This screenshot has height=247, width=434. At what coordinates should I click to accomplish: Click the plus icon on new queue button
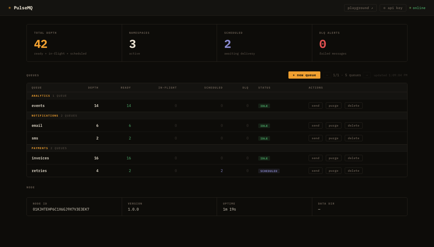(x=294, y=75)
